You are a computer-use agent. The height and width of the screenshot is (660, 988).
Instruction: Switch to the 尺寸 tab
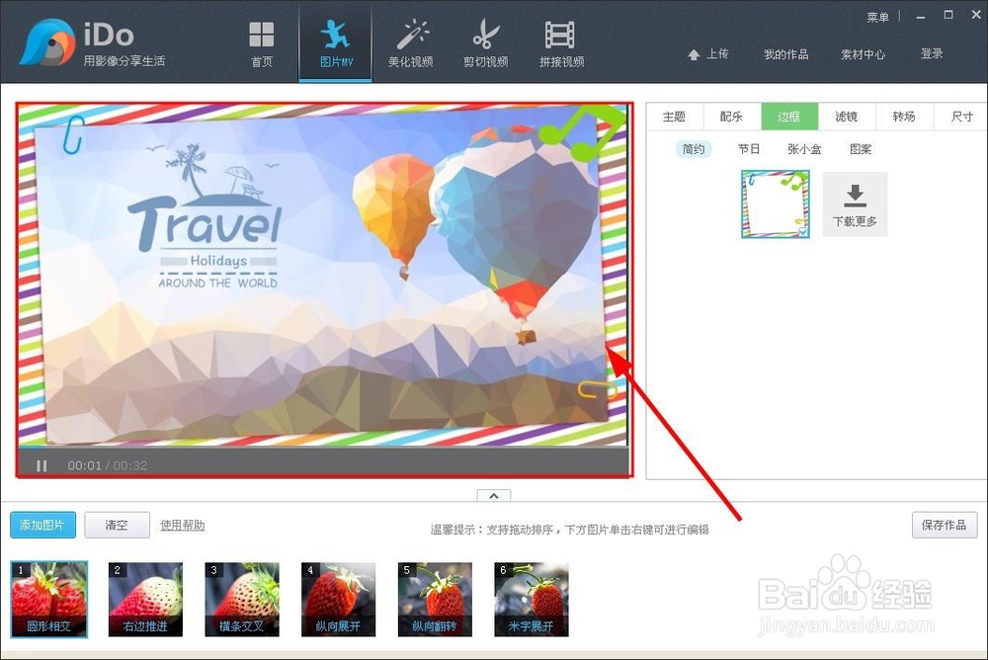[x=961, y=117]
